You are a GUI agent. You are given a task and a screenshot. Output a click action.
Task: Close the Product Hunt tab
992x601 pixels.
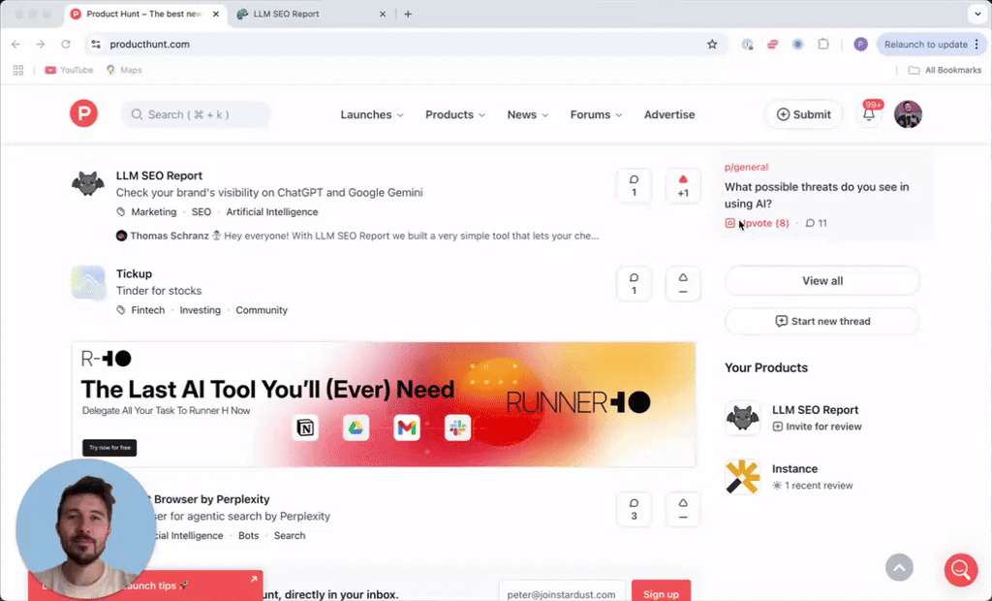click(x=216, y=14)
